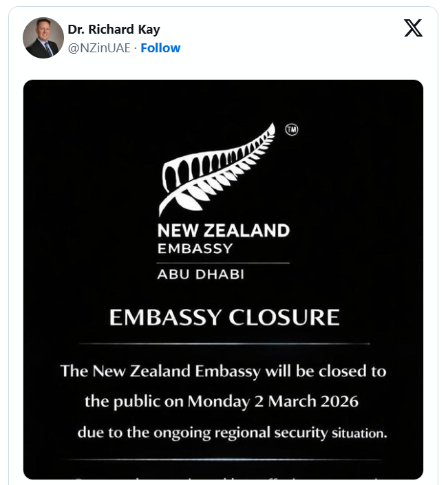448x485 pixels.
Task: Click the "EMBASSY CLOSURE" heading
Action: [224, 317]
